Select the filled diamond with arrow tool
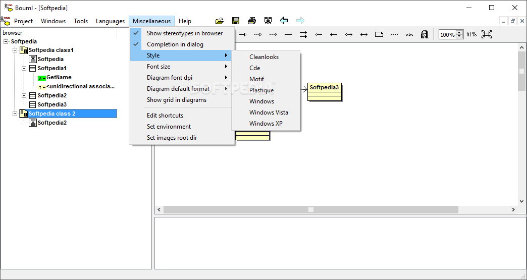527x280 pixels. point(363,35)
